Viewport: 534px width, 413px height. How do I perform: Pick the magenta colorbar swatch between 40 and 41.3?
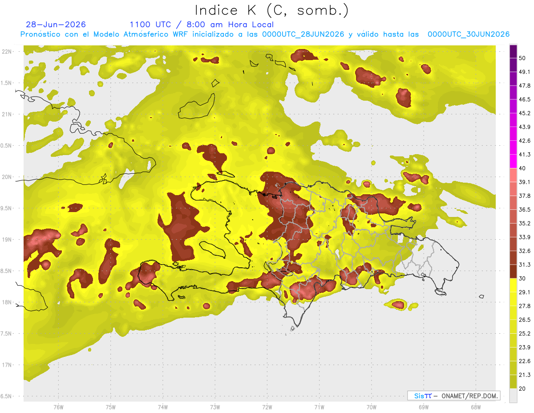513,161
